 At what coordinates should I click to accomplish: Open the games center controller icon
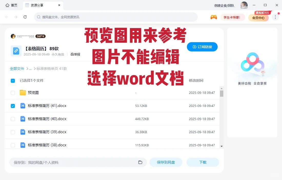(x=214, y=17)
